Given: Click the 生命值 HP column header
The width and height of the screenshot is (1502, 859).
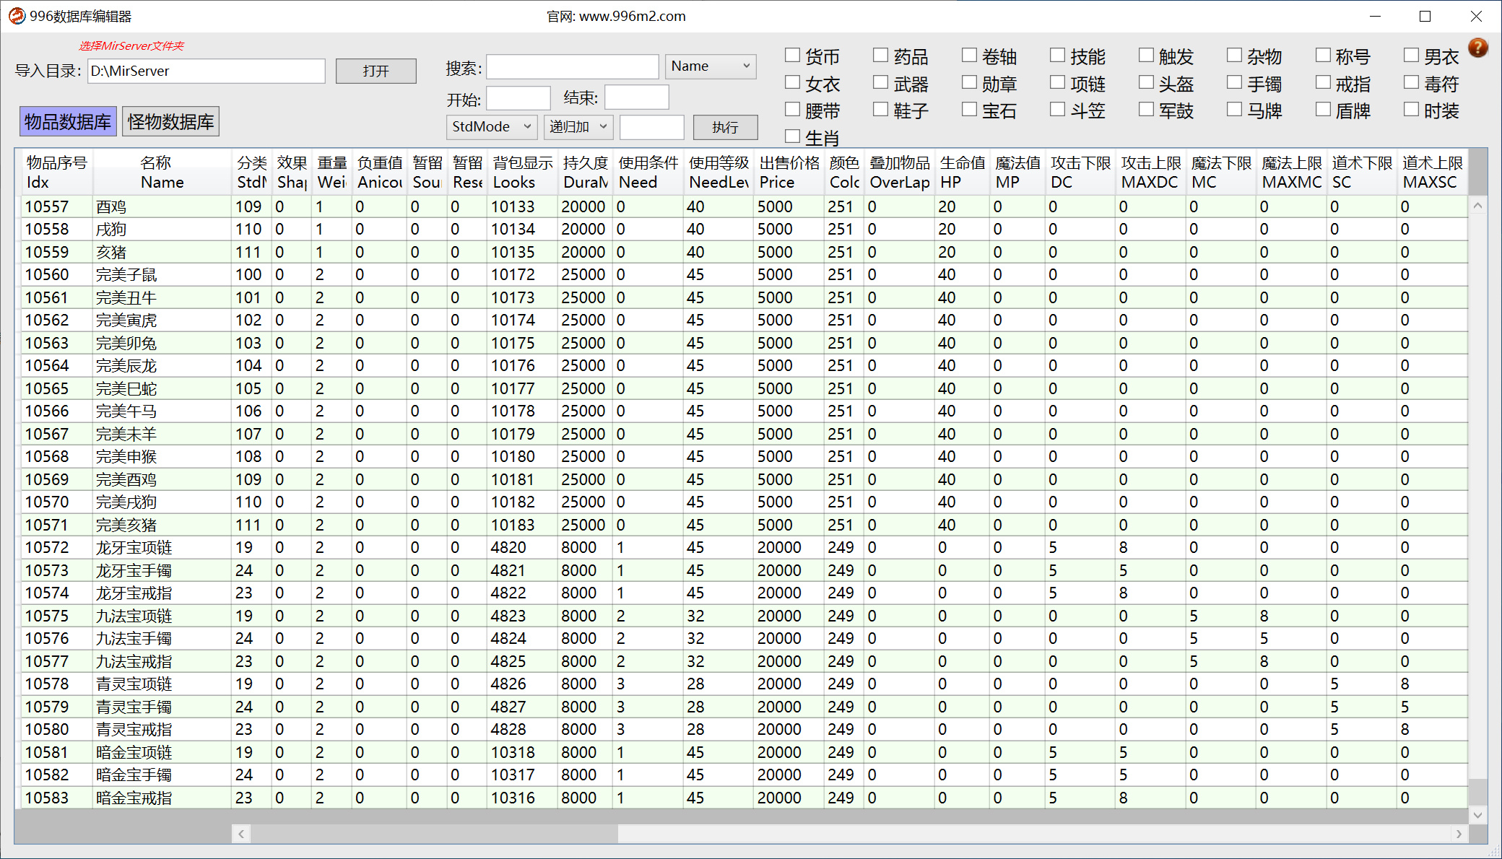Looking at the screenshot, I should pyautogui.click(x=963, y=173).
